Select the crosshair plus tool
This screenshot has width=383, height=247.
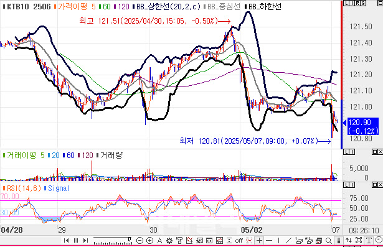click(260, 240)
